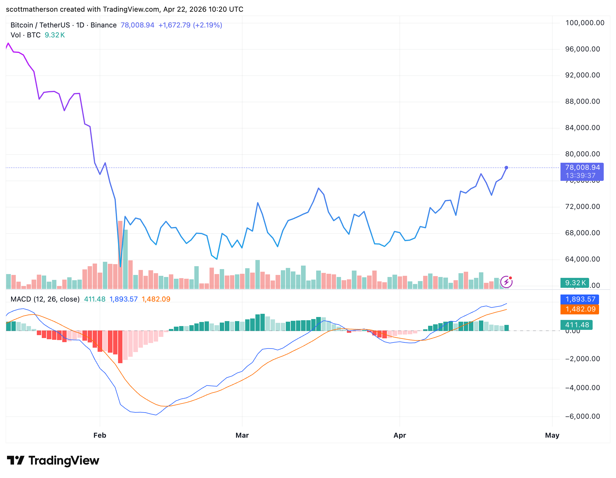Click the current price dot on chart line
This screenshot has height=478, width=616.
[506, 168]
